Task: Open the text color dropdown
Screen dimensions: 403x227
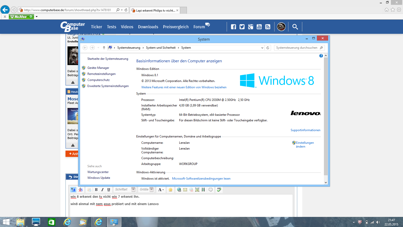Action: (x=161, y=190)
